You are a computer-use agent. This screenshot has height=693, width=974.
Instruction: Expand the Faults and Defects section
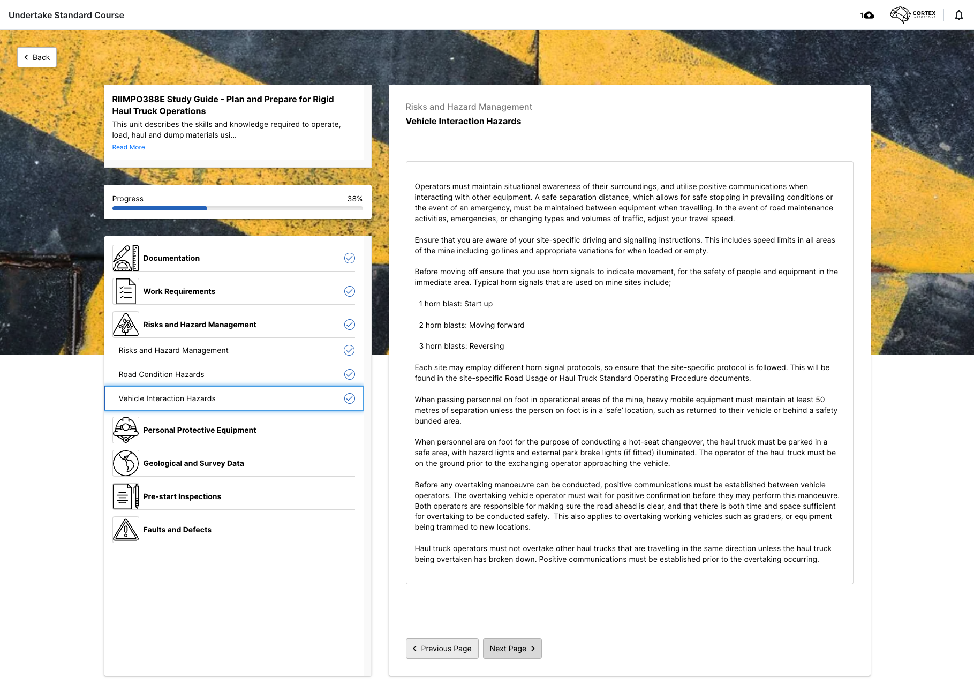point(234,530)
